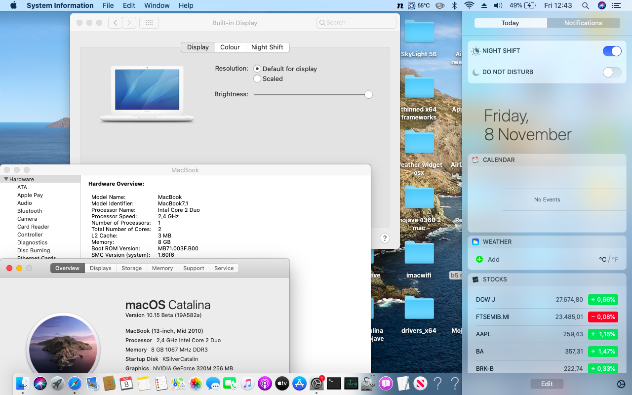Screen dimensions: 632x395
Task: Show all preferences grid button
Action: (149, 23)
